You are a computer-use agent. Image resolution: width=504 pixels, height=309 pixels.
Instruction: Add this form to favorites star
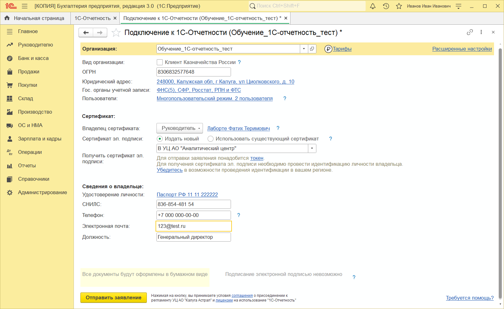[116, 32]
